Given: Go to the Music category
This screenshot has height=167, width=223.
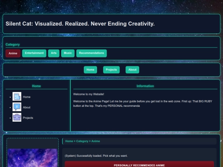Looking at the screenshot, I should click(68, 53).
